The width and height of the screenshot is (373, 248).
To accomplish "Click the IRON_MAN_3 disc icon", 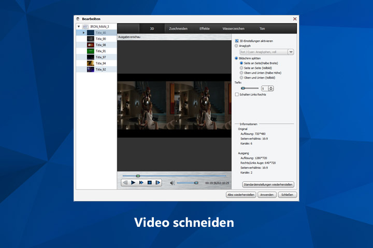I will coord(85,26).
